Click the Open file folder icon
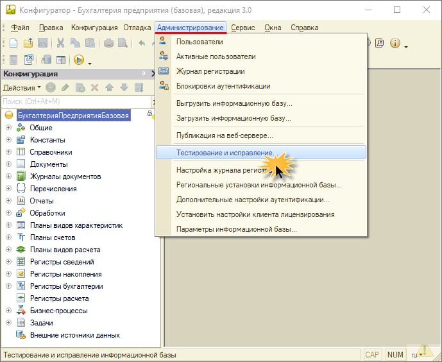442x362 pixels. (28, 44)
